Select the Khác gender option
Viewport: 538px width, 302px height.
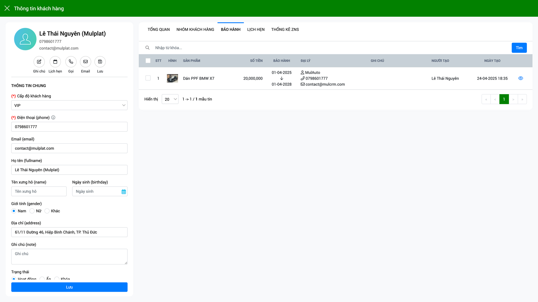pyautogui.click(x=47, y=211)
